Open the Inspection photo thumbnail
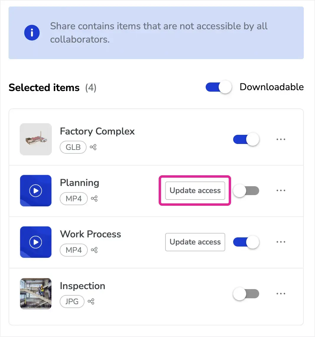The height and width of the screenshot is (337, 315). (36, 294)
